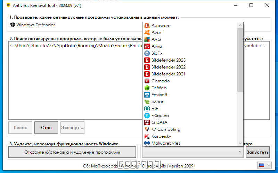Select Avira entry

point(190,46)
